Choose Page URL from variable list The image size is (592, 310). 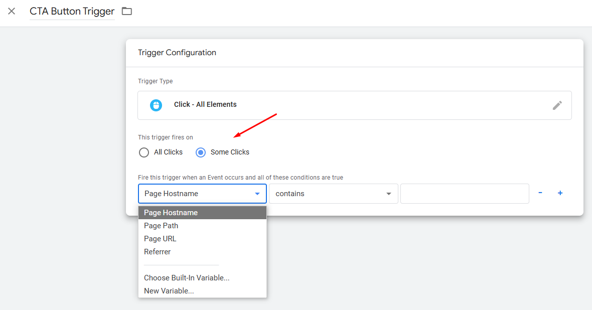pos(202,239)
